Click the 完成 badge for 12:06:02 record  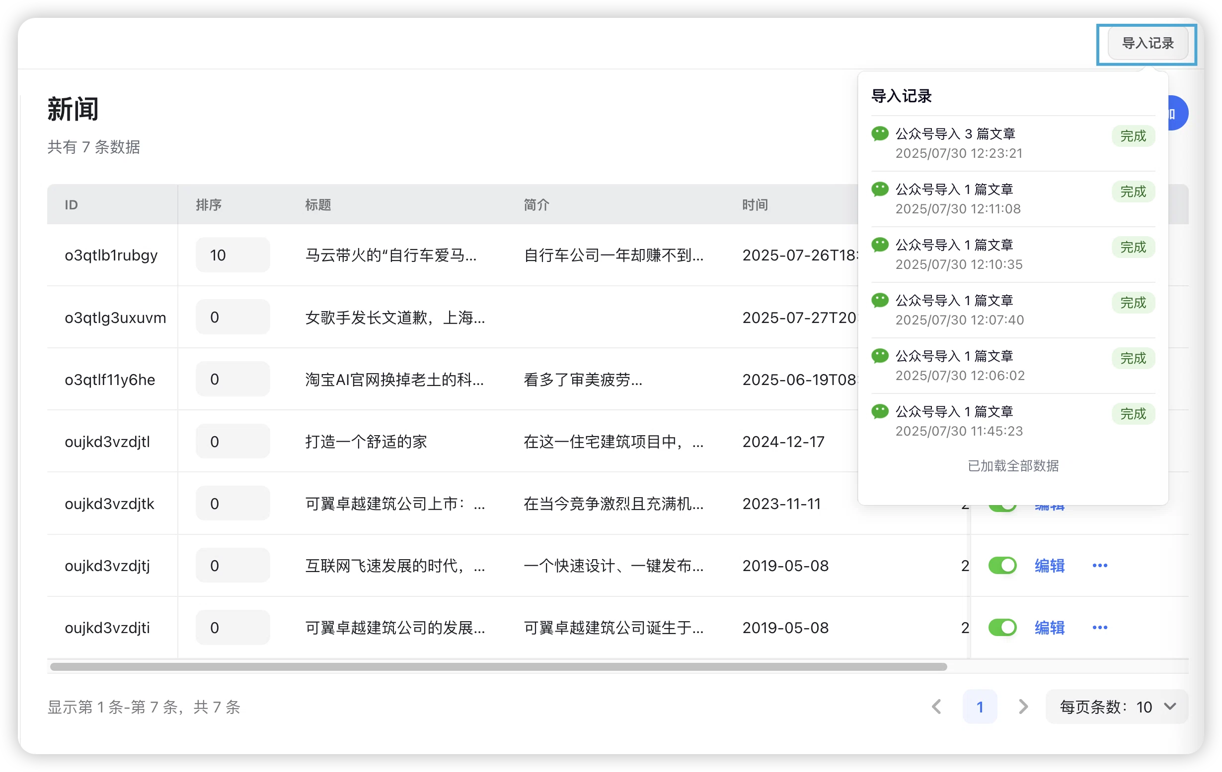coord(1133,358)
